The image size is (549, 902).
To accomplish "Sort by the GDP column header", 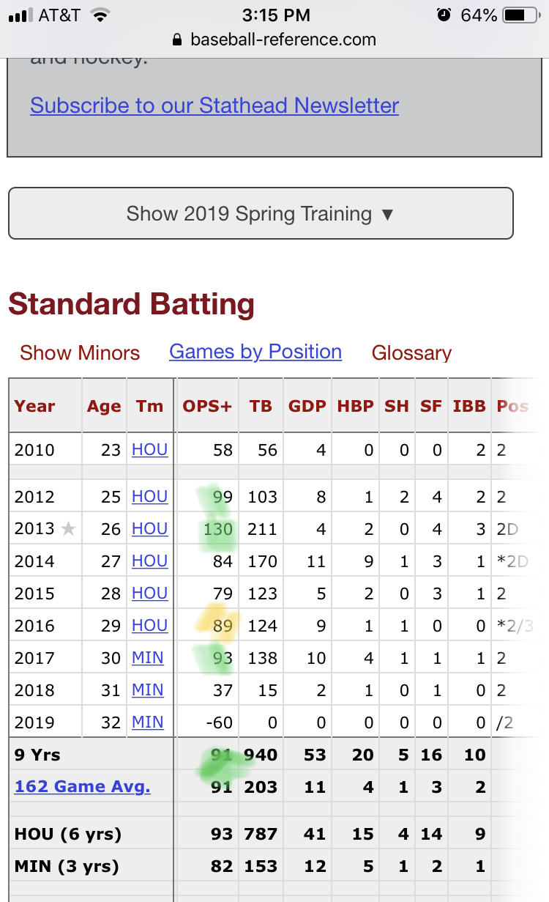I will click(307, 406).
